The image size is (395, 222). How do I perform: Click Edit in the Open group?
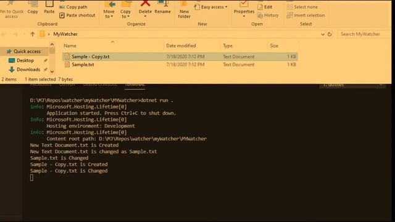point(265,7)
